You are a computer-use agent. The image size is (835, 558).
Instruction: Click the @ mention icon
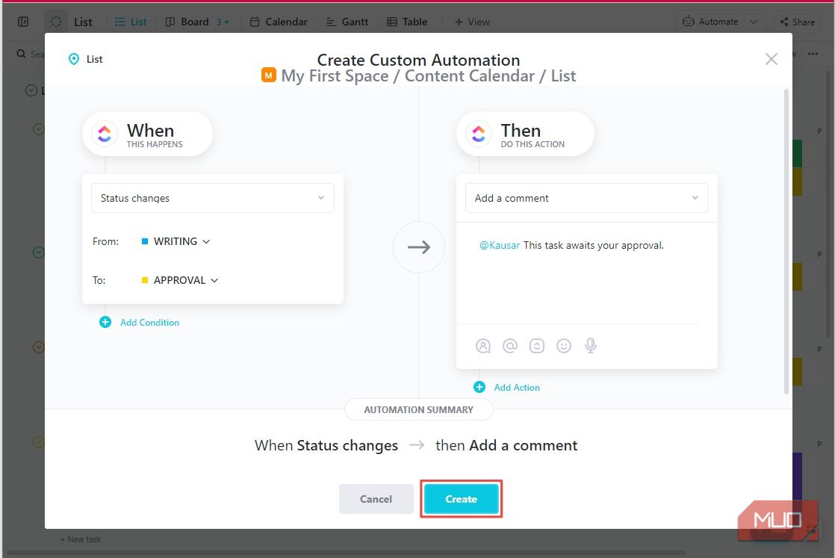pyautogui.click(x=510, y=346)
